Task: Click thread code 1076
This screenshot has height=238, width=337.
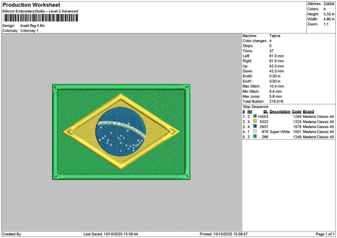Action: tap(297, 127)
